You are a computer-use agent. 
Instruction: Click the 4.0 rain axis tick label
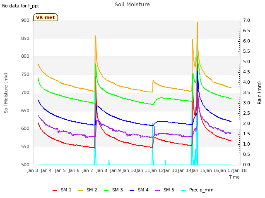[247, 82]
